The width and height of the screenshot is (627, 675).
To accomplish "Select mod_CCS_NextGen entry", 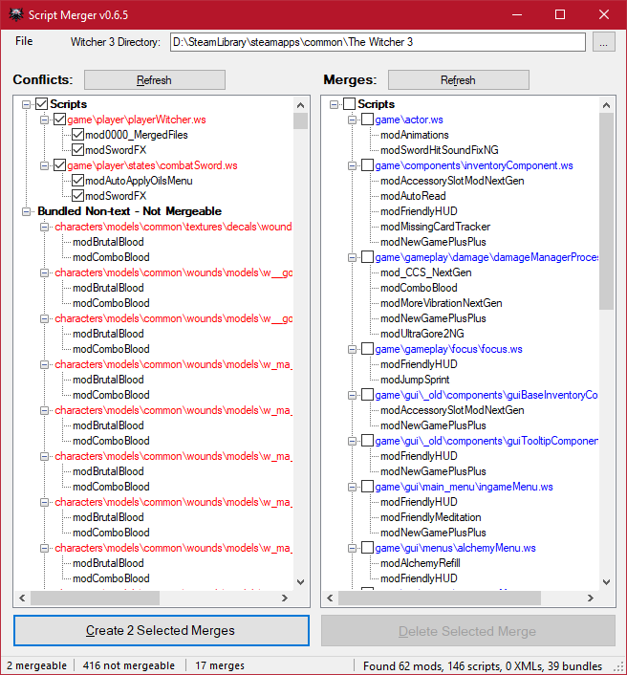I will pyautogui.click(x=426, y=272).
